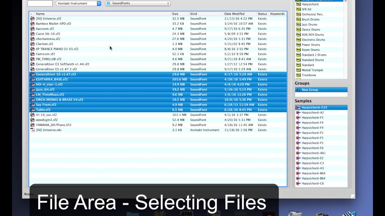This screenshot has width=385, height=216.
Task: Click the Clarinet.sf2 file icon
Action: tap(32, 44)
